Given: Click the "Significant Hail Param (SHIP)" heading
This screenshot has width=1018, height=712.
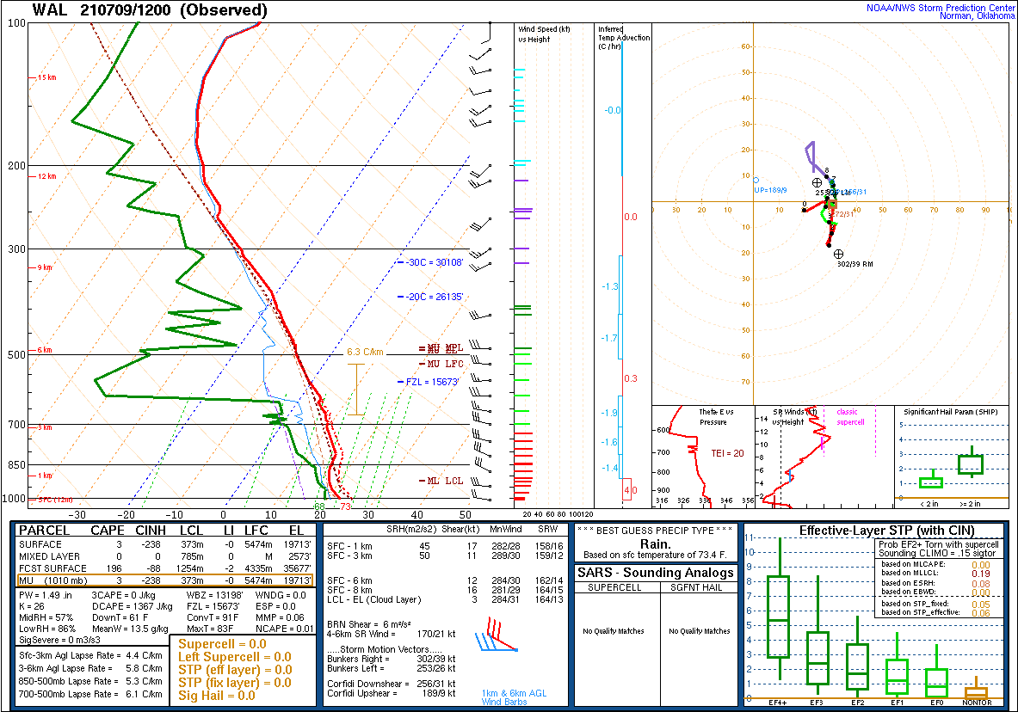Looking at the screenshot, I should pyautogui.click(x=951, y=412).
